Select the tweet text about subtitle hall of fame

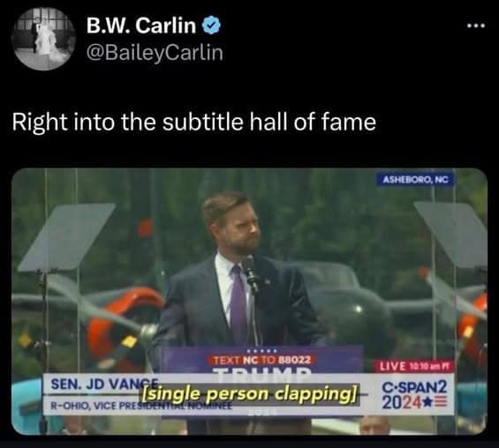click(x=194, y=122)
